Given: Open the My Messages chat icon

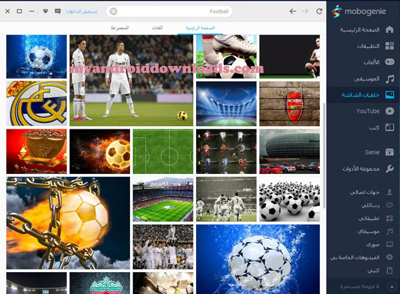Looking at the screenshot, I should click(389, 205).
